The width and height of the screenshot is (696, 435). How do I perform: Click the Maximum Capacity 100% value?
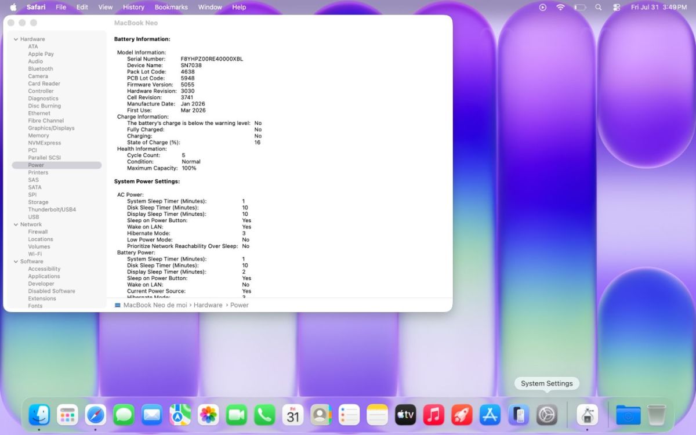189,168
